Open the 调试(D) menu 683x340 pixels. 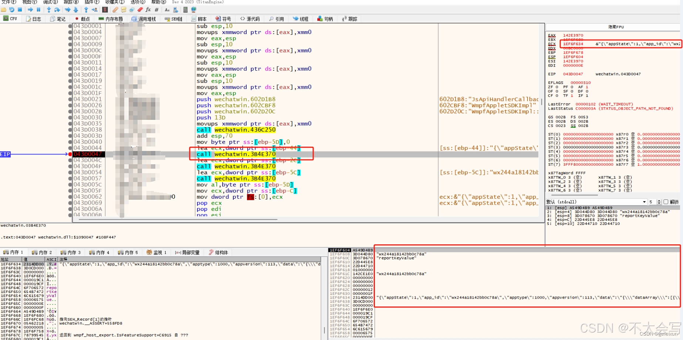50,2
